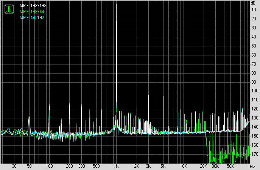Click the spectrum analyzer icon in the legend

coord(9,9)
